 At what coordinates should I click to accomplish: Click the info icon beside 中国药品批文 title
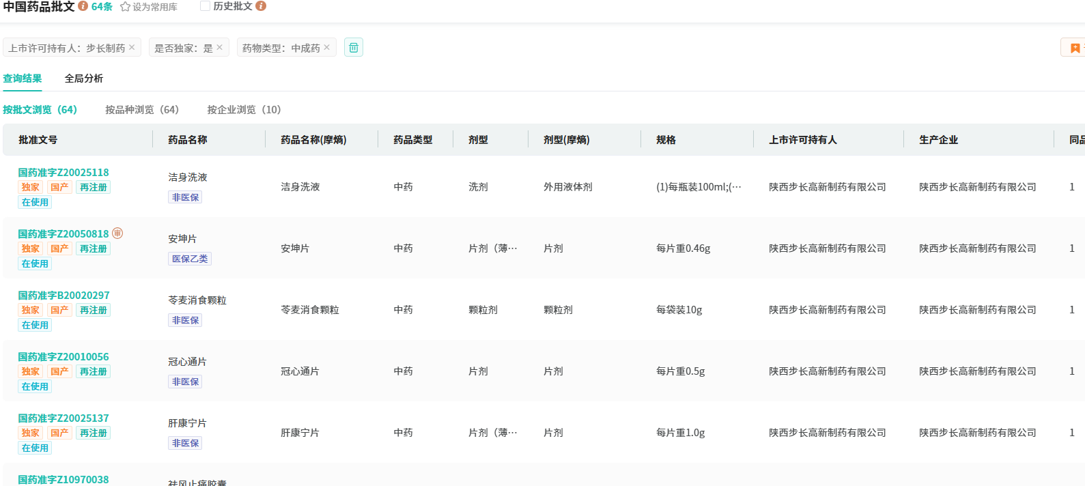coord(83,6)
